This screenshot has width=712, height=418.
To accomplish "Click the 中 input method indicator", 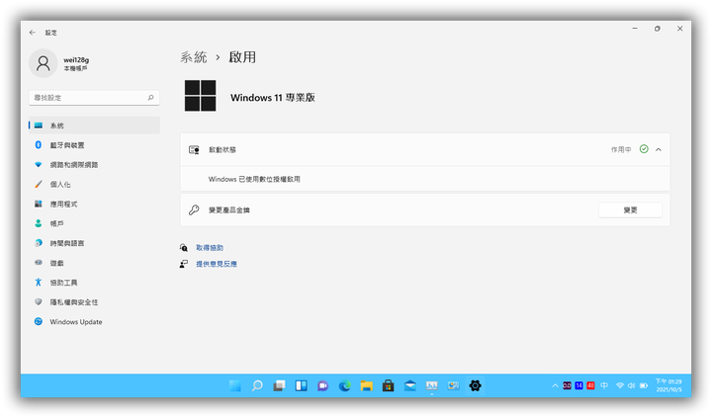I will coord(604,385).
